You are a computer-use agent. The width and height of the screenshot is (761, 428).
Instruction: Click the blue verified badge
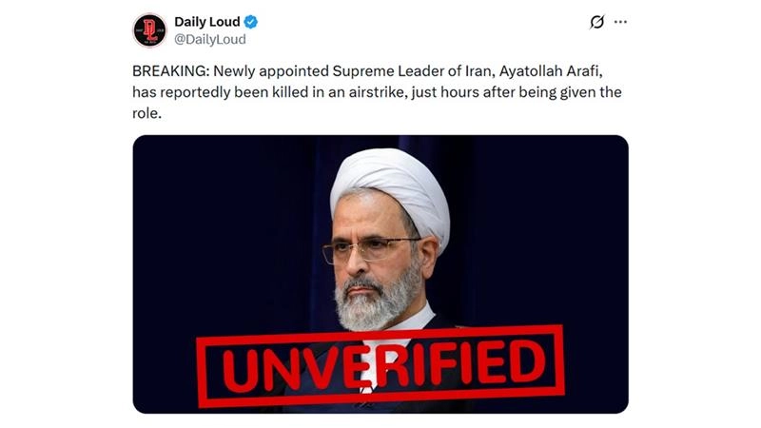coord(251,22)
